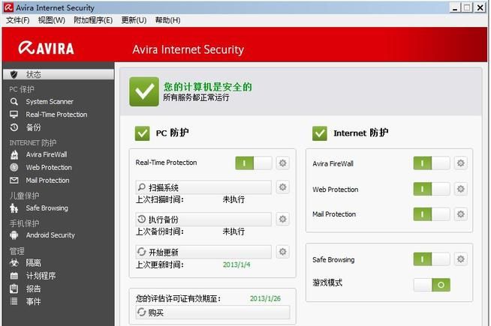Click the 开始更新 update button
Screen dimensions: 491x326
203,252
